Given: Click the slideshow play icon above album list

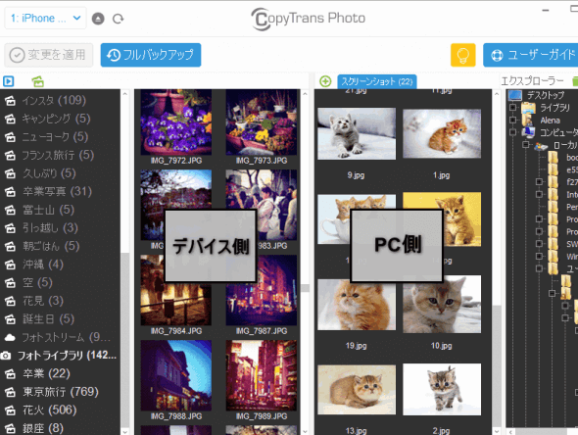Looking at the screenshot, I should click(x=9, y=81).
